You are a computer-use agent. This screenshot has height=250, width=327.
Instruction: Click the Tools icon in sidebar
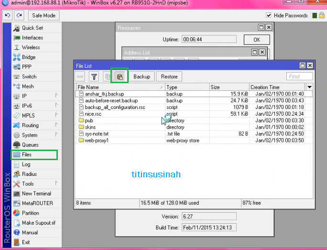point(16,184)
